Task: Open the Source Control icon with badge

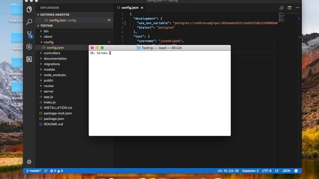Action: (x=29, y=34)
